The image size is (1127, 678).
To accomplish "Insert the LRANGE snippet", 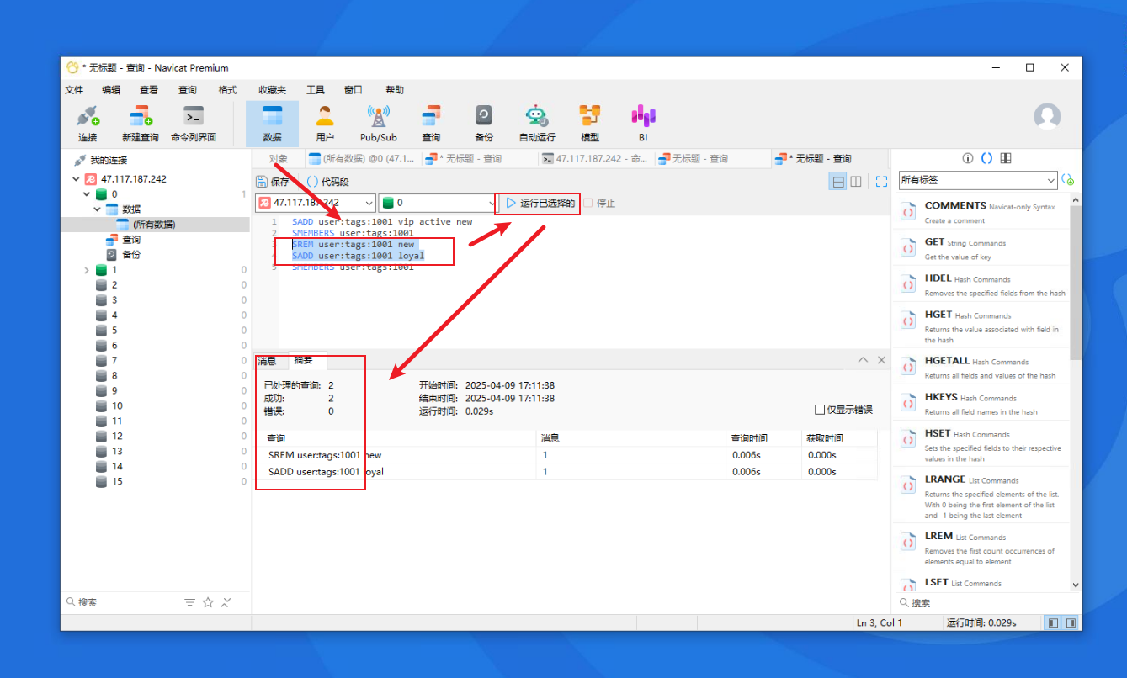I will (x=981, y=496).
